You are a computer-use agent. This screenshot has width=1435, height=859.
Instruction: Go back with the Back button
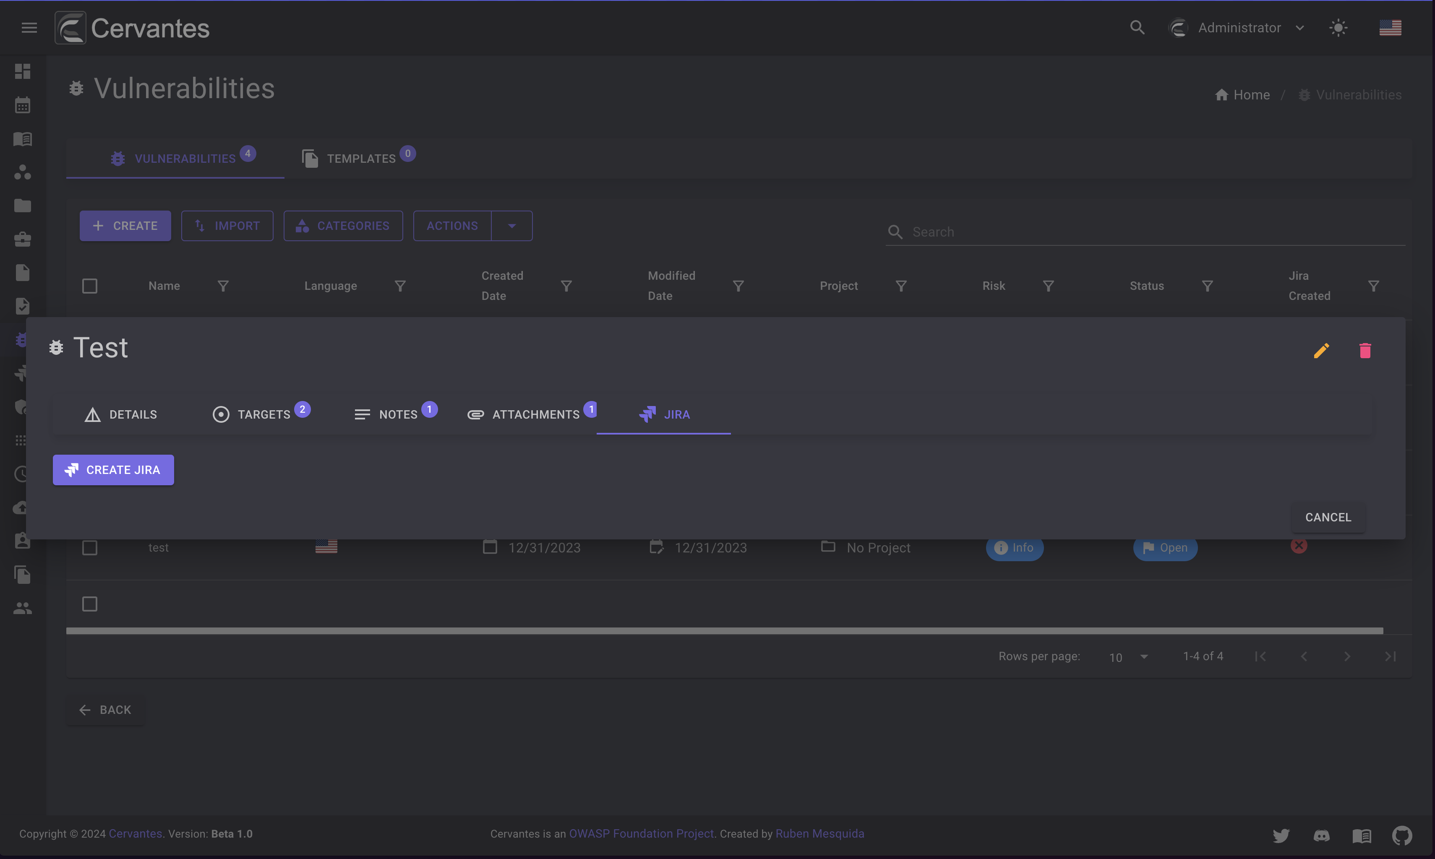pos(105,710)
